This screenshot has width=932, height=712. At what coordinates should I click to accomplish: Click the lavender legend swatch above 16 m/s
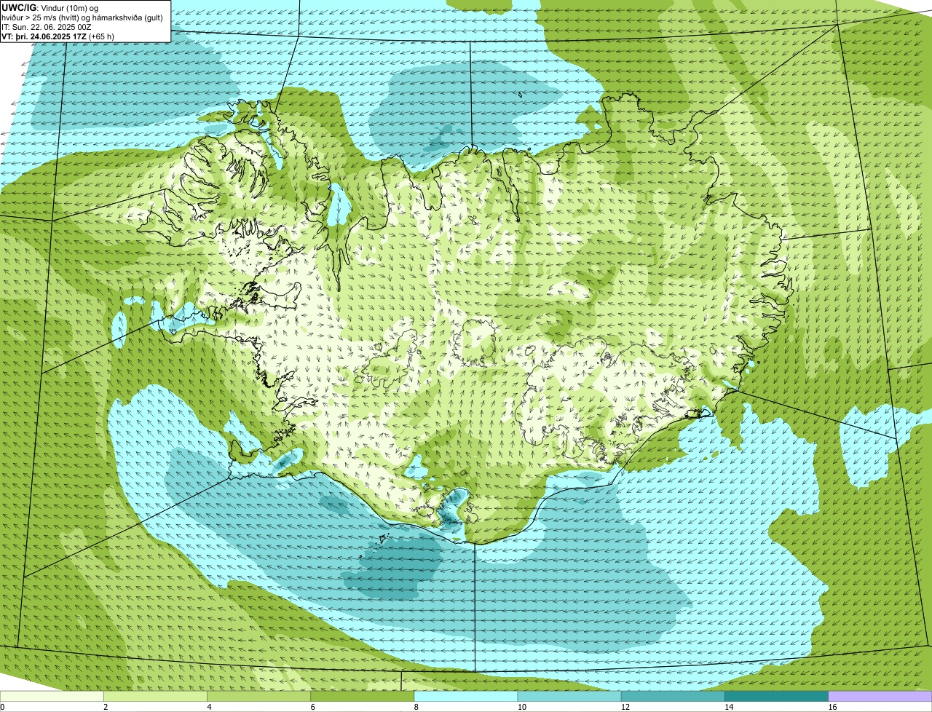pyautogui.click(x=880, y=697)
